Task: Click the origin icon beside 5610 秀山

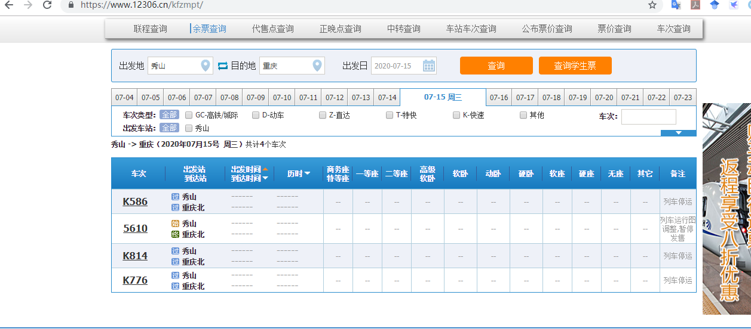Action: point(175,224)
